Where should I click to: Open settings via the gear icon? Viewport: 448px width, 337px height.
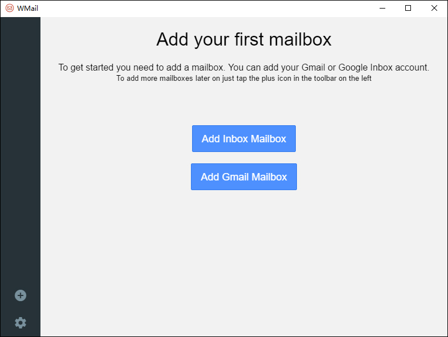[x=21, y=323]
